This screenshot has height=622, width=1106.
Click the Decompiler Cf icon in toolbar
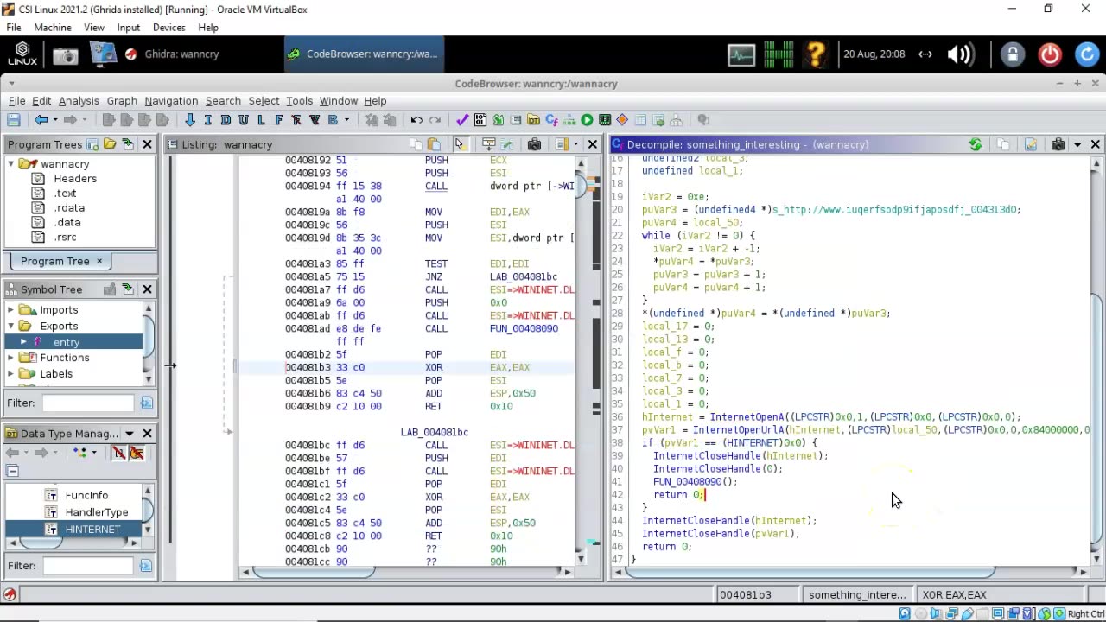[551, 120]
